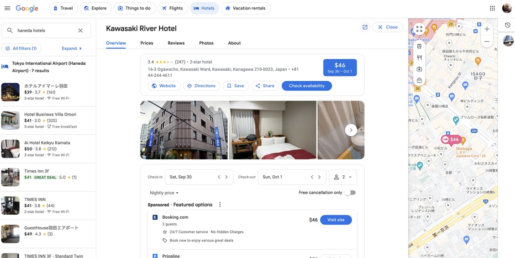Image resolution: width=515 pixels, height=258 pixels.
Task: Expand the hotel results list
Action: [x=72, y=48]
